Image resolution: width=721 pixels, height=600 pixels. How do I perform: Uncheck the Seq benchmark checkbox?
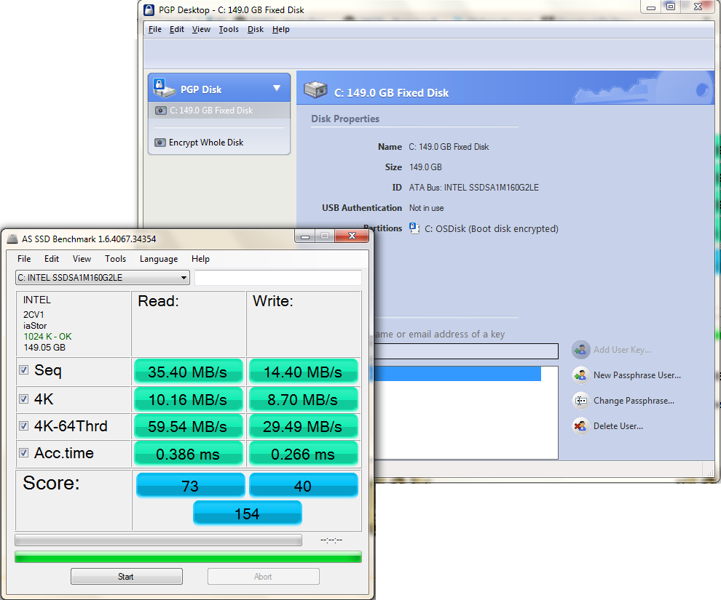[24, 370]
